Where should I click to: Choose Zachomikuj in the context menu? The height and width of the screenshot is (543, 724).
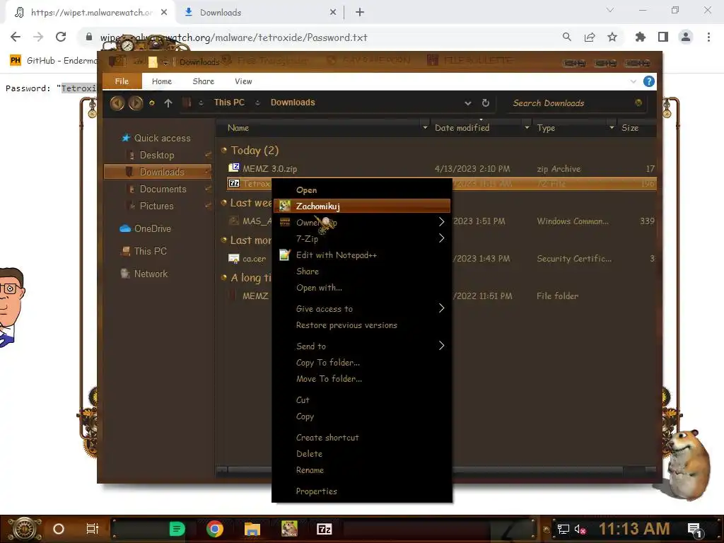[362, 206]
